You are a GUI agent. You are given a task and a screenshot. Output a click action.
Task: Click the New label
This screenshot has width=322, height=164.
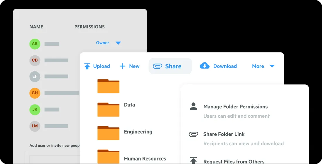134,66
